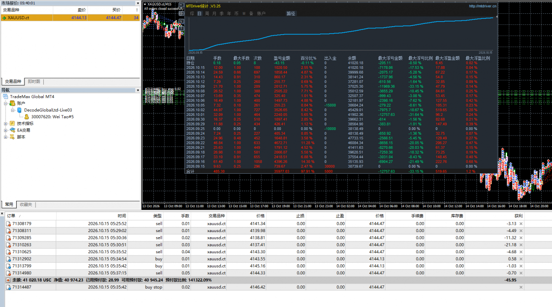Click the EA交易 expert advisors icon
The height and width of the screenshot is (307, 552).
(x=12, y=130)
